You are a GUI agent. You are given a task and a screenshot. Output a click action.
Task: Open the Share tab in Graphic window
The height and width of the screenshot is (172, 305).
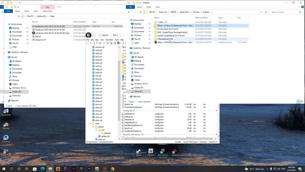(x=149, y=7)
